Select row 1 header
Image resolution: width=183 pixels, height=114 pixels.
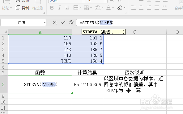(x=4, y=38)
